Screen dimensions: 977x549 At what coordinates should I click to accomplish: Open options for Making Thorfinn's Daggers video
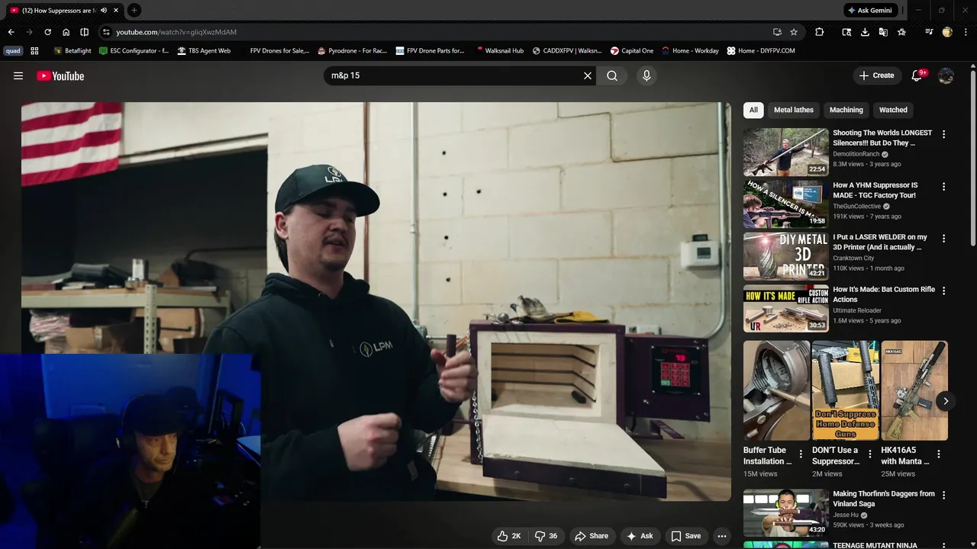[x=943, y=495]
